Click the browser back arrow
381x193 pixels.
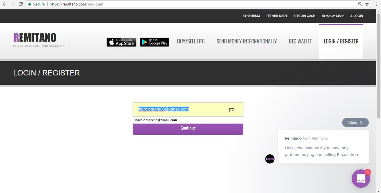click(5, 4)
